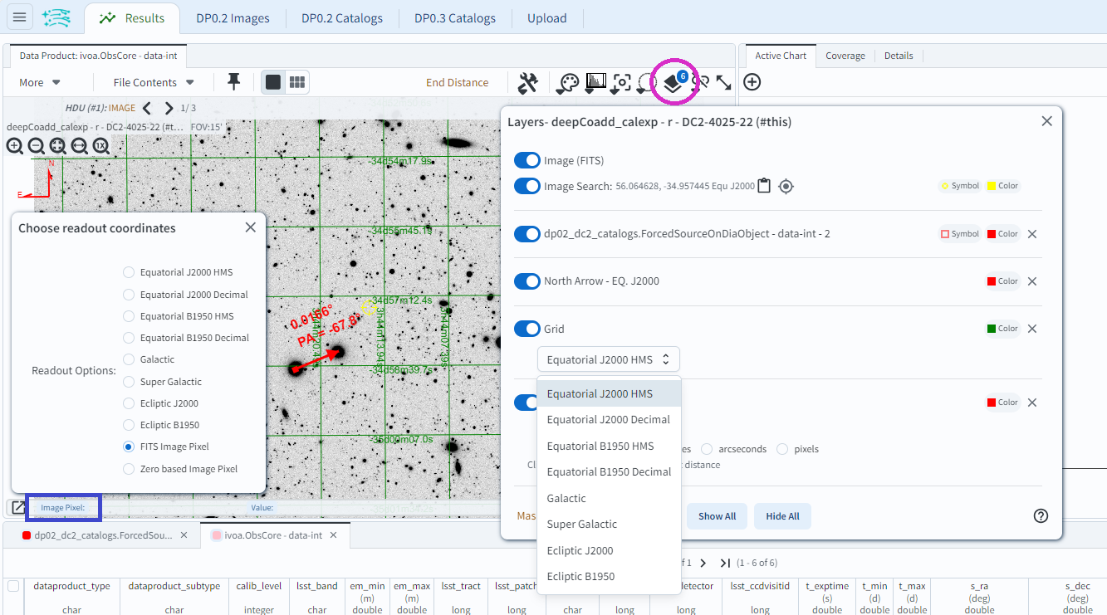Click the expand image arrows icon
The image size is (1107, 615).
coord(724,82)
